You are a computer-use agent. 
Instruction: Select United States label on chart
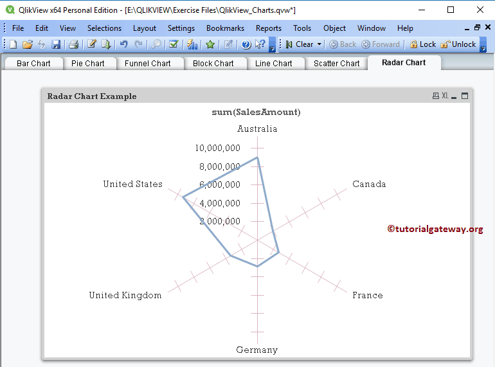click(x=133, y=184)
